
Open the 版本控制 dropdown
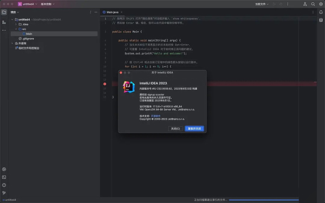[48, 4]
